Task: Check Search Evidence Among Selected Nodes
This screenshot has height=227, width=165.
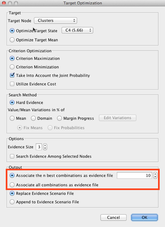Action: point(12,156)
